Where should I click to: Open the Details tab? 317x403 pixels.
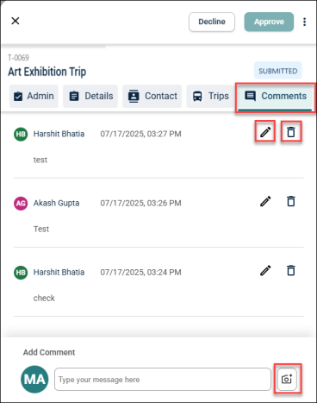(90, 96)
